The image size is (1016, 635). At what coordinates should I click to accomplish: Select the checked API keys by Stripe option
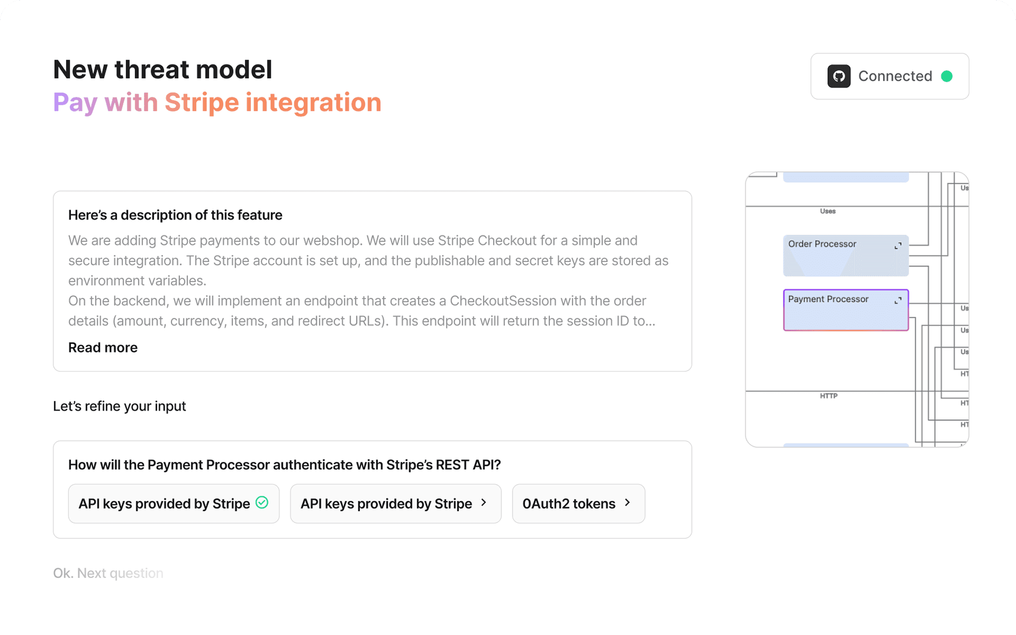tap(164, 503)
